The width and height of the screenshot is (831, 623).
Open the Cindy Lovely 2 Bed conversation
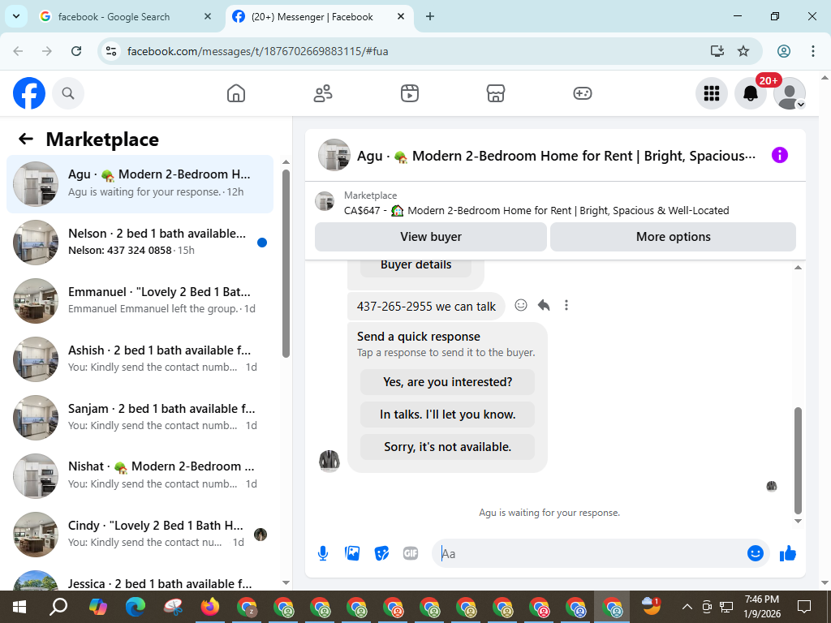pyautogui.click(x=140, y=534)
